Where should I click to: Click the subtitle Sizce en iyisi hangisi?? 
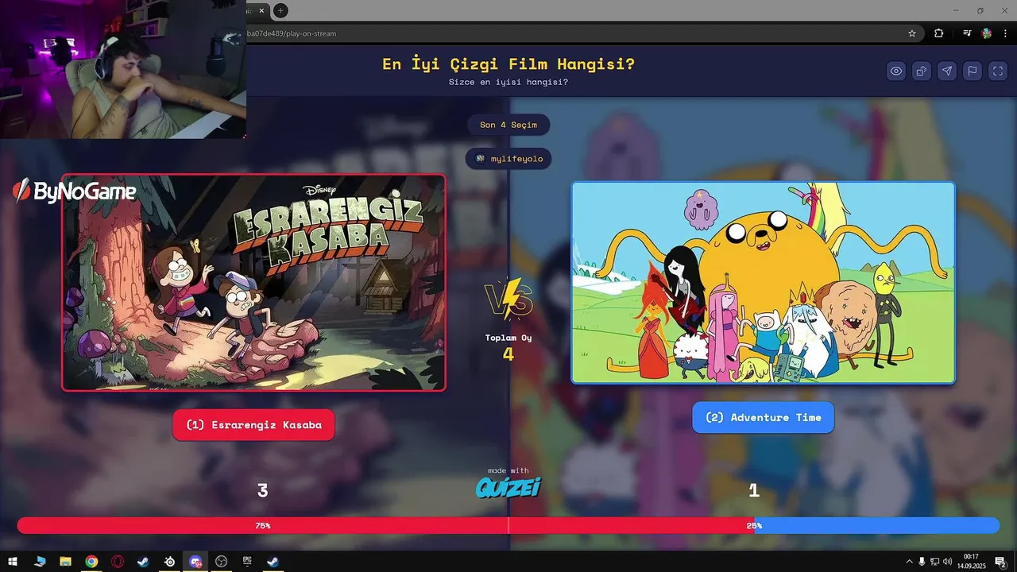(x=508, y=82)
